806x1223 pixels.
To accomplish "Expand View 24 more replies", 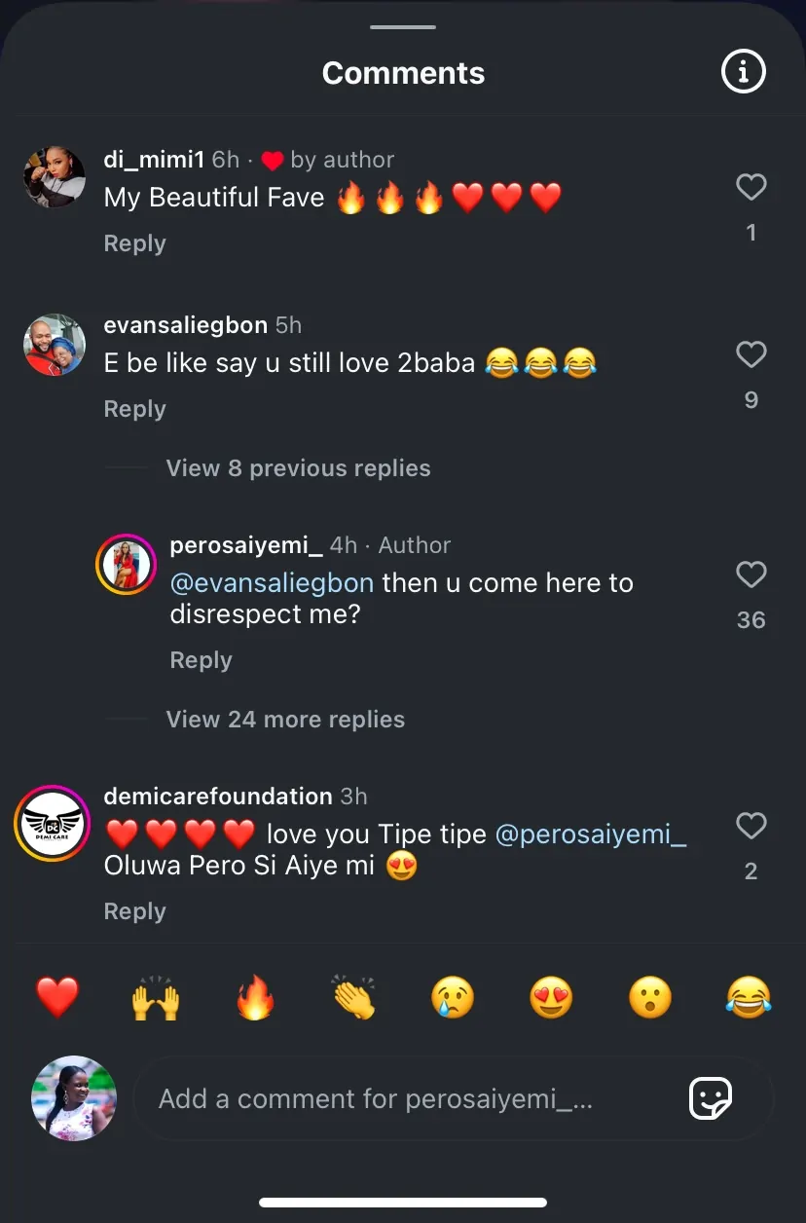I will tap(285, 720).
